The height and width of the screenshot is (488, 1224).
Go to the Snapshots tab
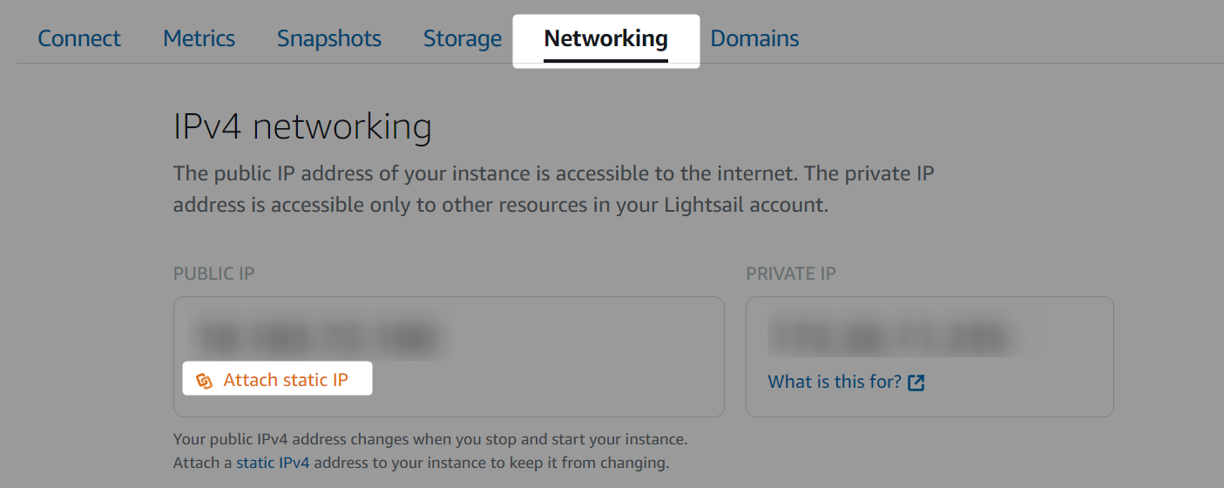(329, 38)
